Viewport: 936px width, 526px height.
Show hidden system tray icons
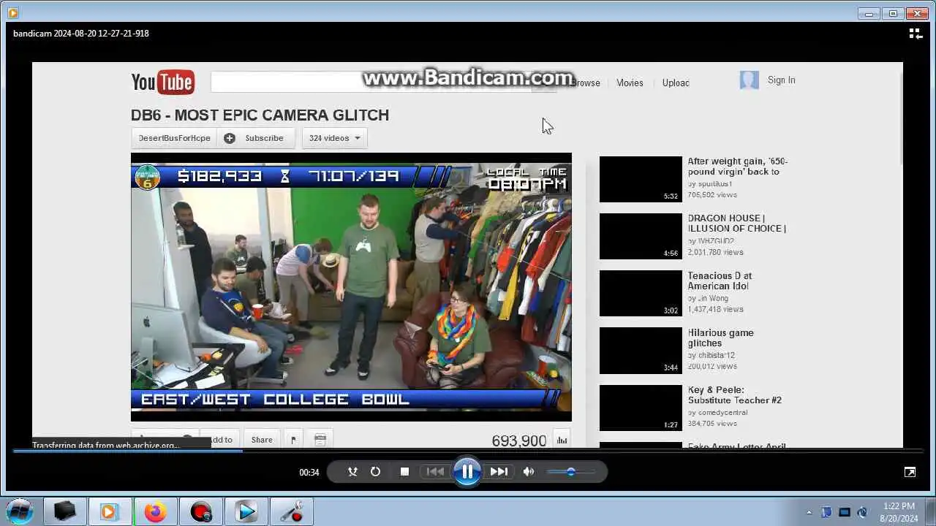tap(809, 512)
